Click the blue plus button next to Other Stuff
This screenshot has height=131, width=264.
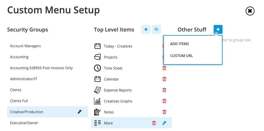[218, 29]
